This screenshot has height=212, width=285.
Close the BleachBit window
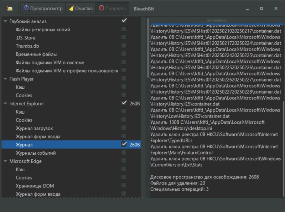point(276,8)
